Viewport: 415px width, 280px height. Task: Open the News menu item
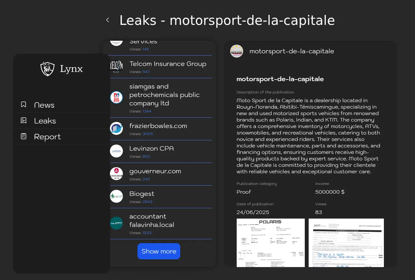44,105
